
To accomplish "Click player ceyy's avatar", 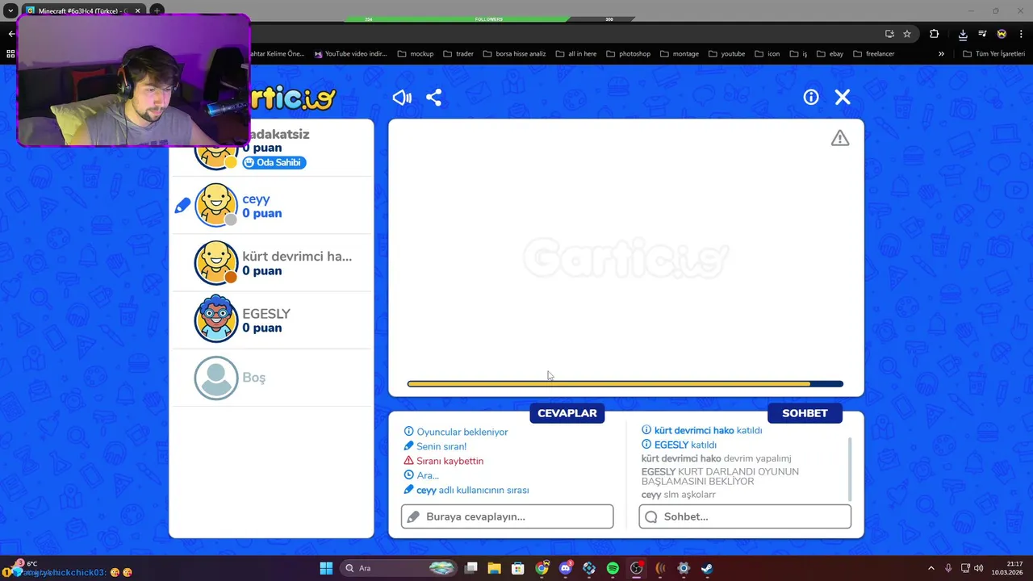I will [216, 205].
